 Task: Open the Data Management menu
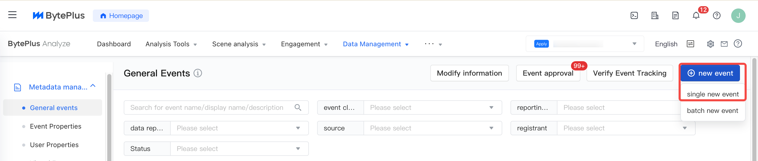pyautogui.click(x=376, y=44)
